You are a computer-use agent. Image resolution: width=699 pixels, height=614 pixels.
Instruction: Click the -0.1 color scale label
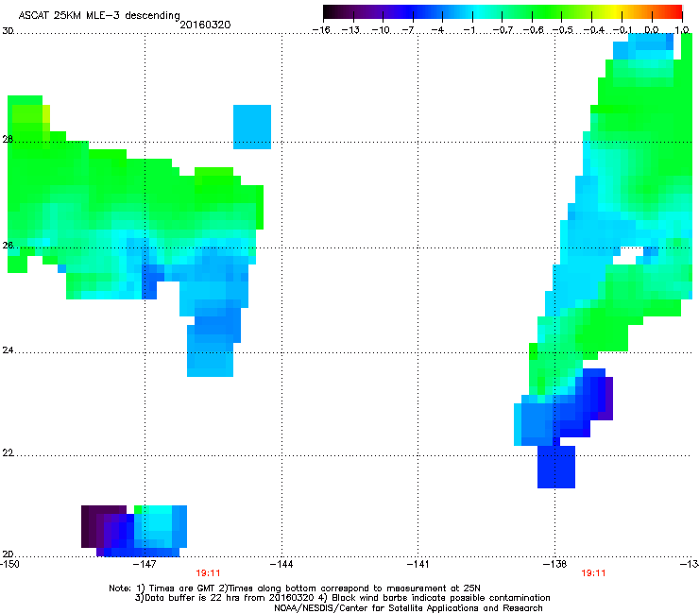pos(623,30)
